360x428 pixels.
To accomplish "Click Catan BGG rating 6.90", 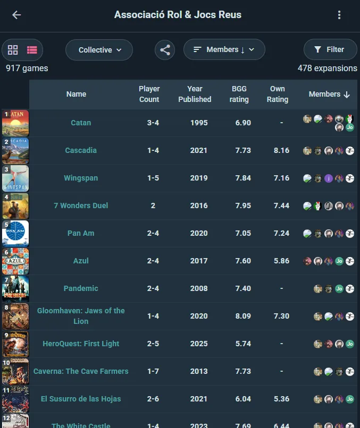I will click(x=243, y=123).
